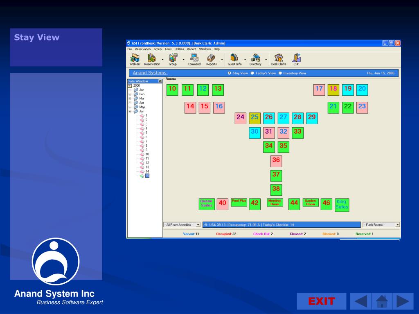Expand the May folder in date tree
Screen dimensions: 419x314
click(130, 107)
